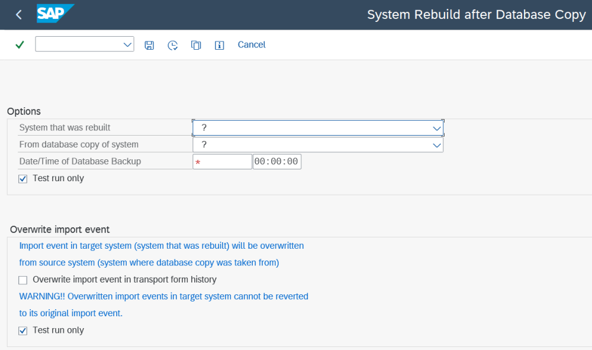
Task: Click the 'Date/Time of Database Backup' label
Action: (x=80, y=162)
